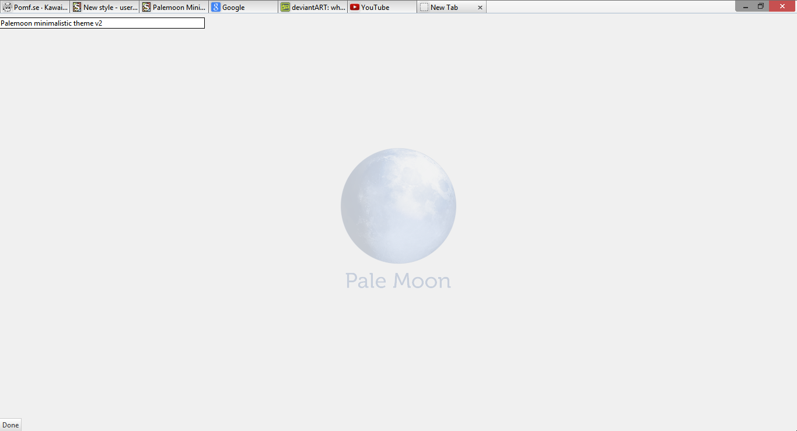Click the New style tab favicon

[x=77, y=7]
